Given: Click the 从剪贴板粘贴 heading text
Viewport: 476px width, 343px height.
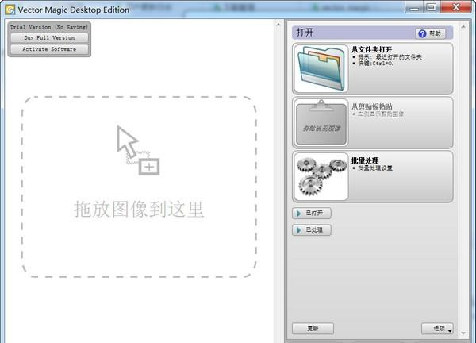Looking at the screenshot, I should click(x=371, y=106).
